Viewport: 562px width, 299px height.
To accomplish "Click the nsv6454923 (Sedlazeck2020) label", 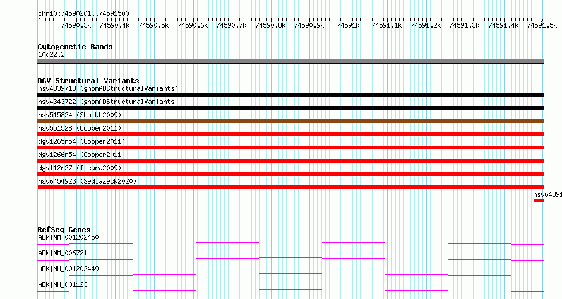I will (87, 181).
